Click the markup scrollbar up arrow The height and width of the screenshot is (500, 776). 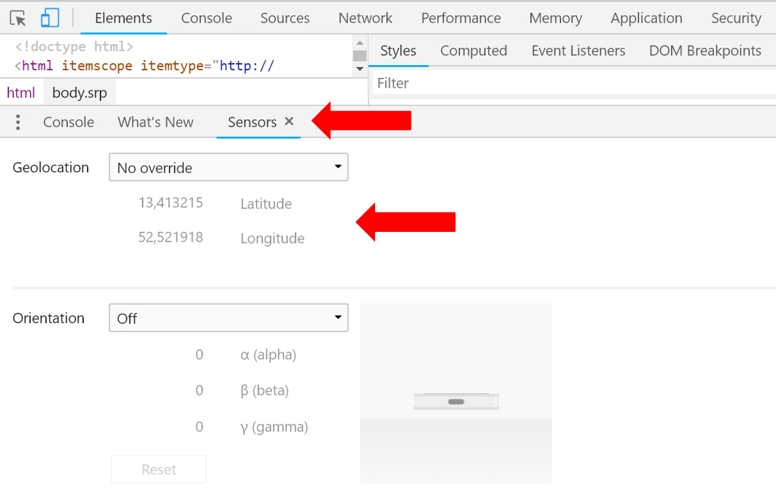[359, 42]
